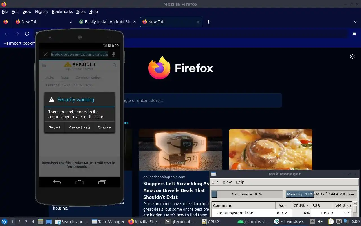Tap View certificate in security warning

tap(80, 127)
